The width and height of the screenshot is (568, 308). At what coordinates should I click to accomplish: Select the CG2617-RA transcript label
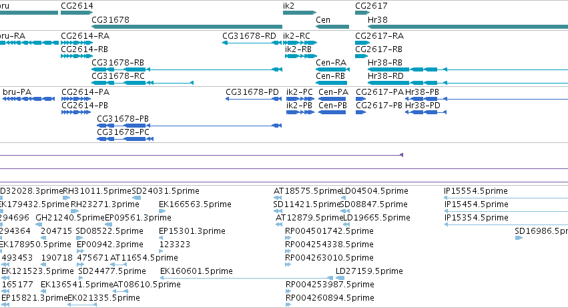[x=380, y=35]
